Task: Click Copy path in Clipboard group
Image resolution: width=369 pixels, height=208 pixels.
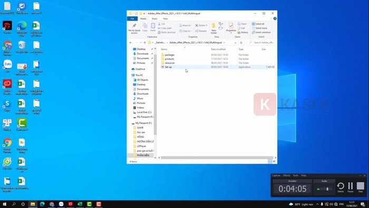Action: coord(164,28)
